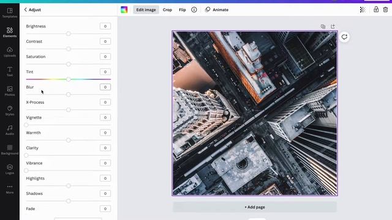Click the Fade label
This screenshot has width=392, height=220.
click(x=31, y=209)
